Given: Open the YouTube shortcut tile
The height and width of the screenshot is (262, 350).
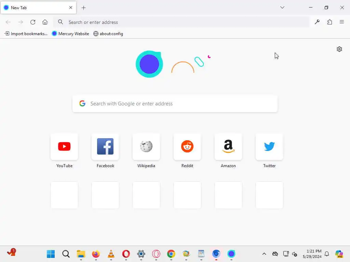Looking at the screenshot, I should 64,147.
